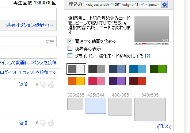Click the embedded player preview thumbnail
Screen dimensions: 190x133
152,31
